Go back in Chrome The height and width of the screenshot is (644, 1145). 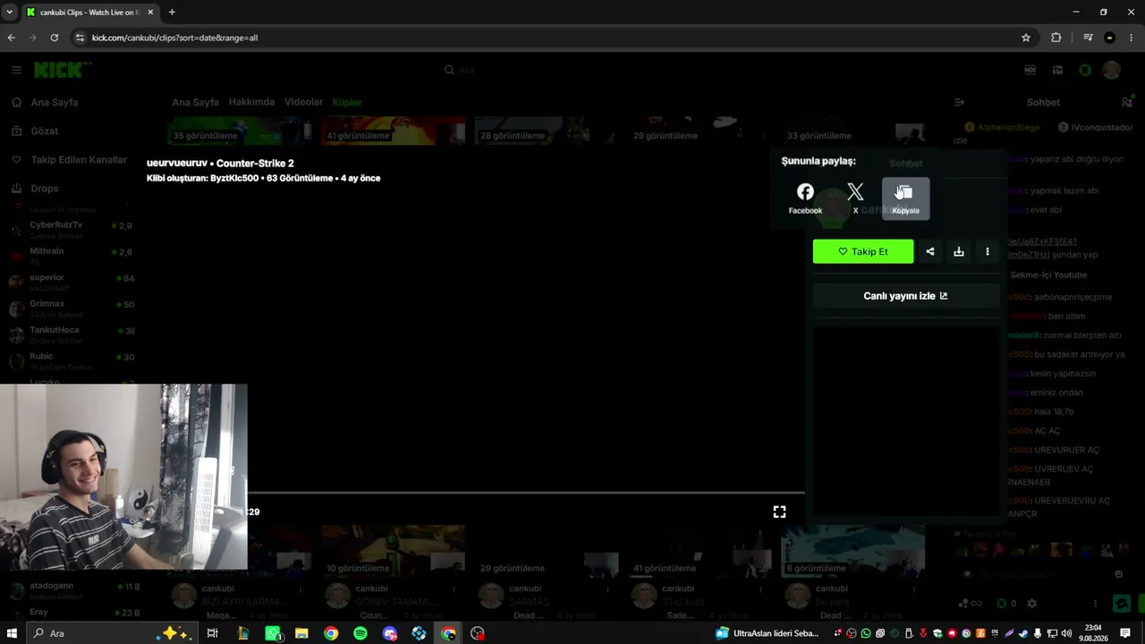[12, 38]
